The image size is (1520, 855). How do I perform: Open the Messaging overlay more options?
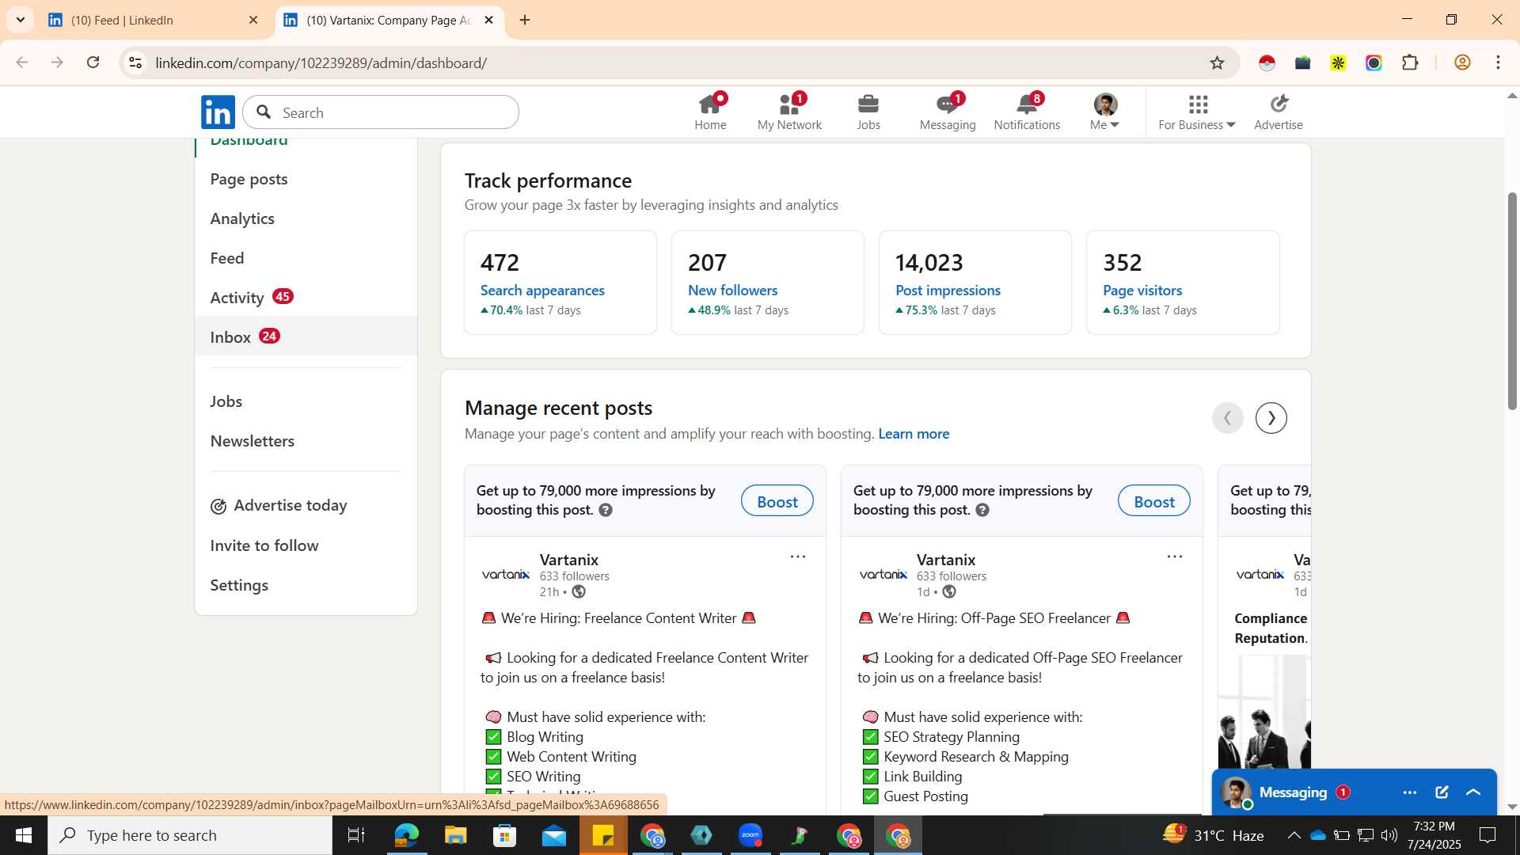click(1409, 792)
